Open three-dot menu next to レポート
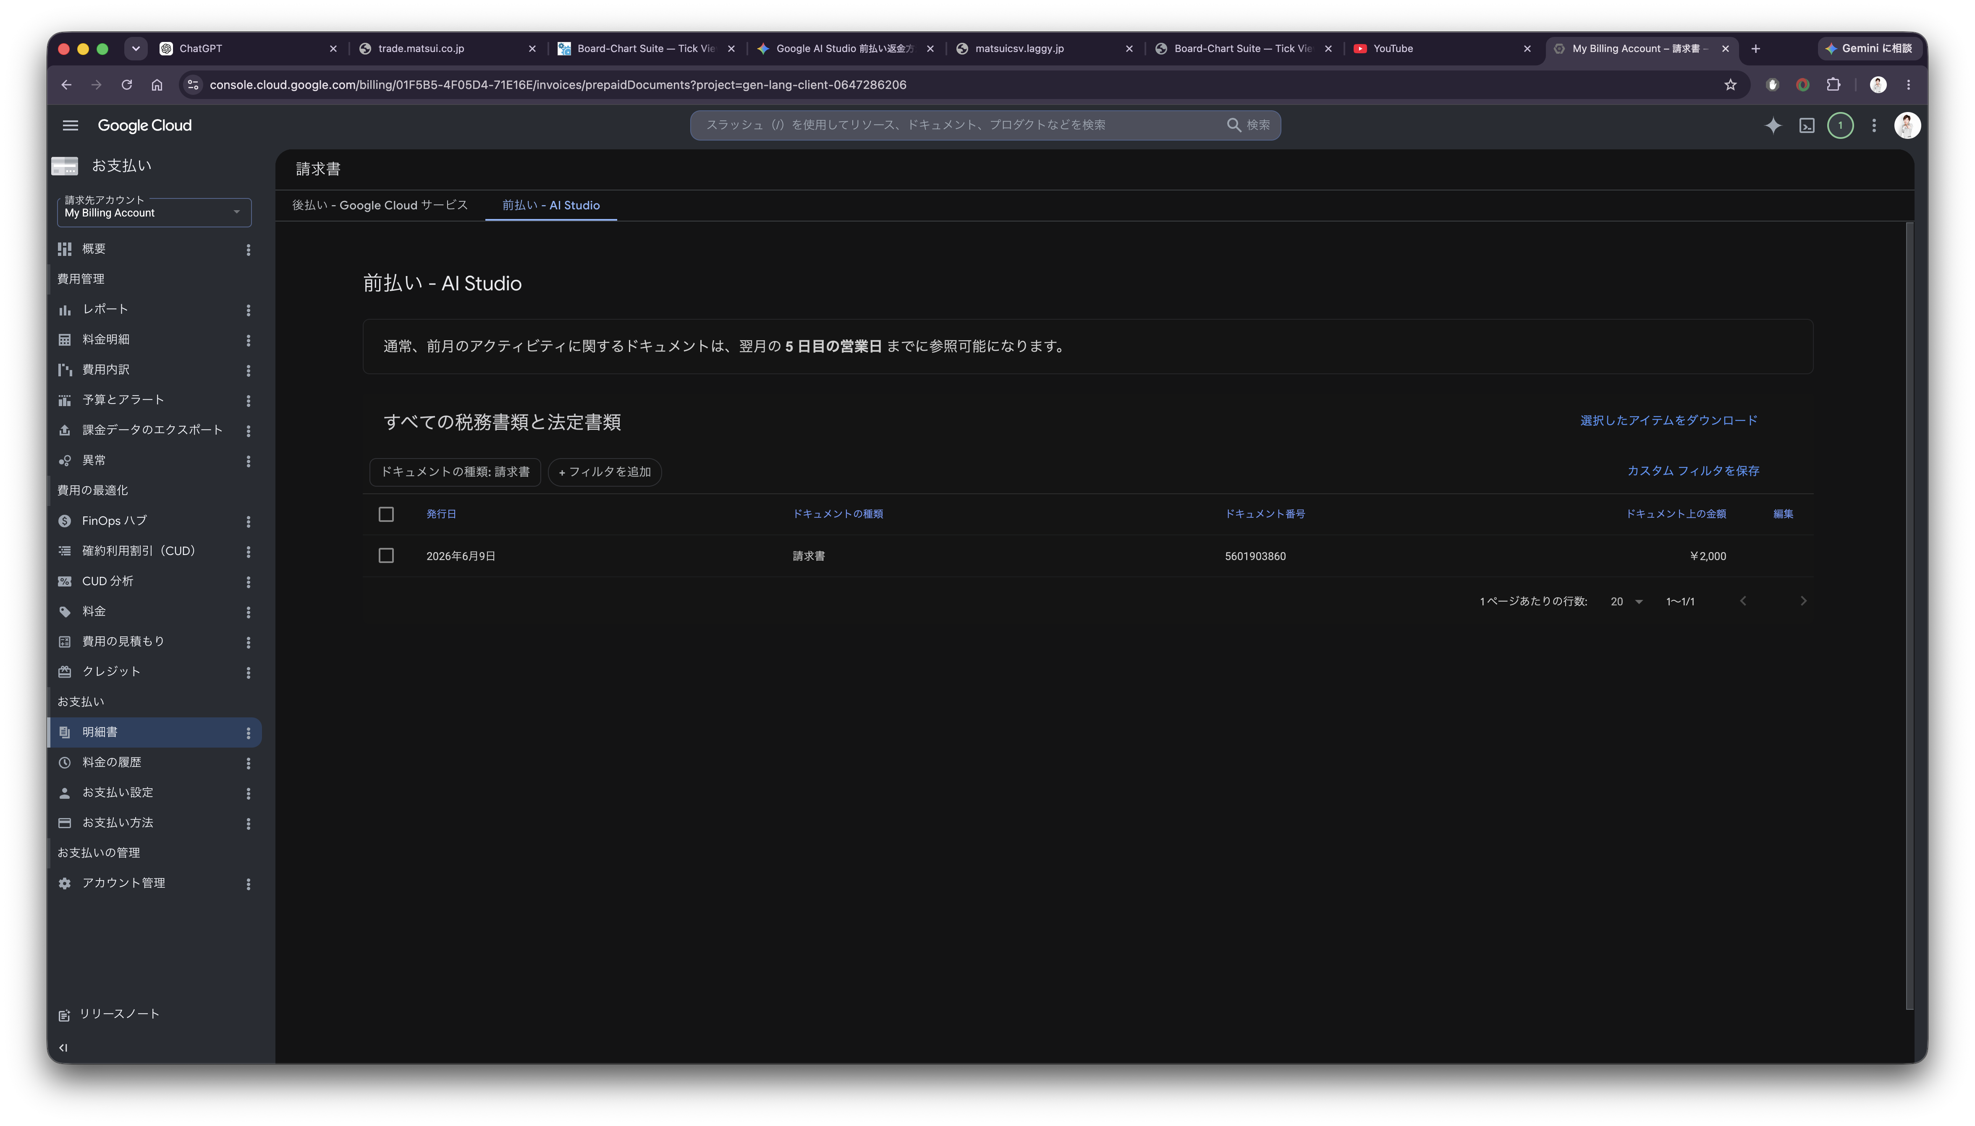 249,310
